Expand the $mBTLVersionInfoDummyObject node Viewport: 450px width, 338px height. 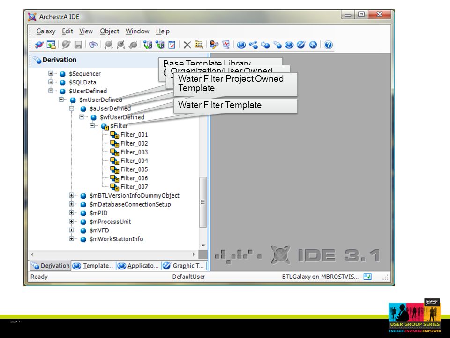pyautogui.click(x=71, y=195)
